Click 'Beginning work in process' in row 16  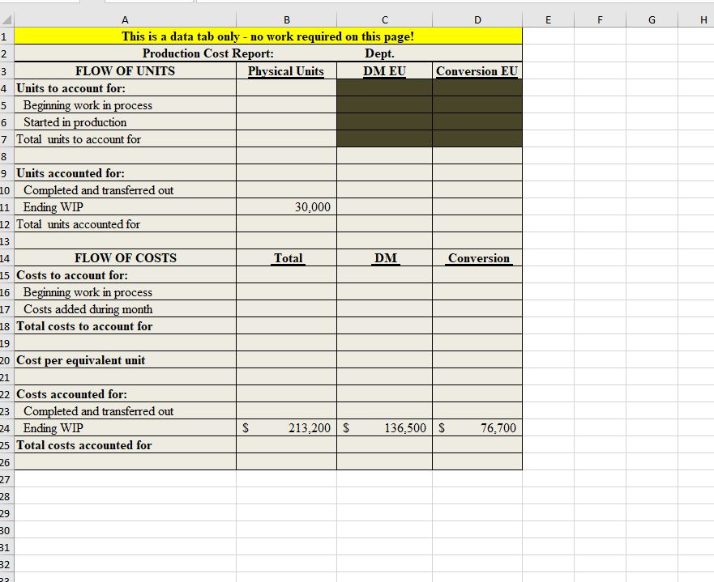pyautogui.click(x=126, y=292)
